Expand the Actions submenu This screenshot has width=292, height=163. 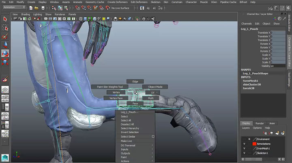pyautogui.click(x=135, y=161)
